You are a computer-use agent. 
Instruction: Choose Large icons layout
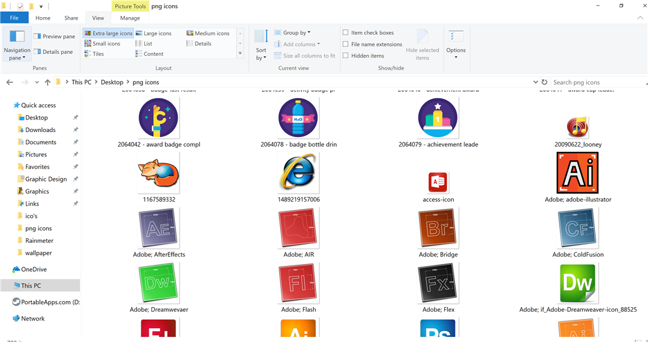[153, 33]
